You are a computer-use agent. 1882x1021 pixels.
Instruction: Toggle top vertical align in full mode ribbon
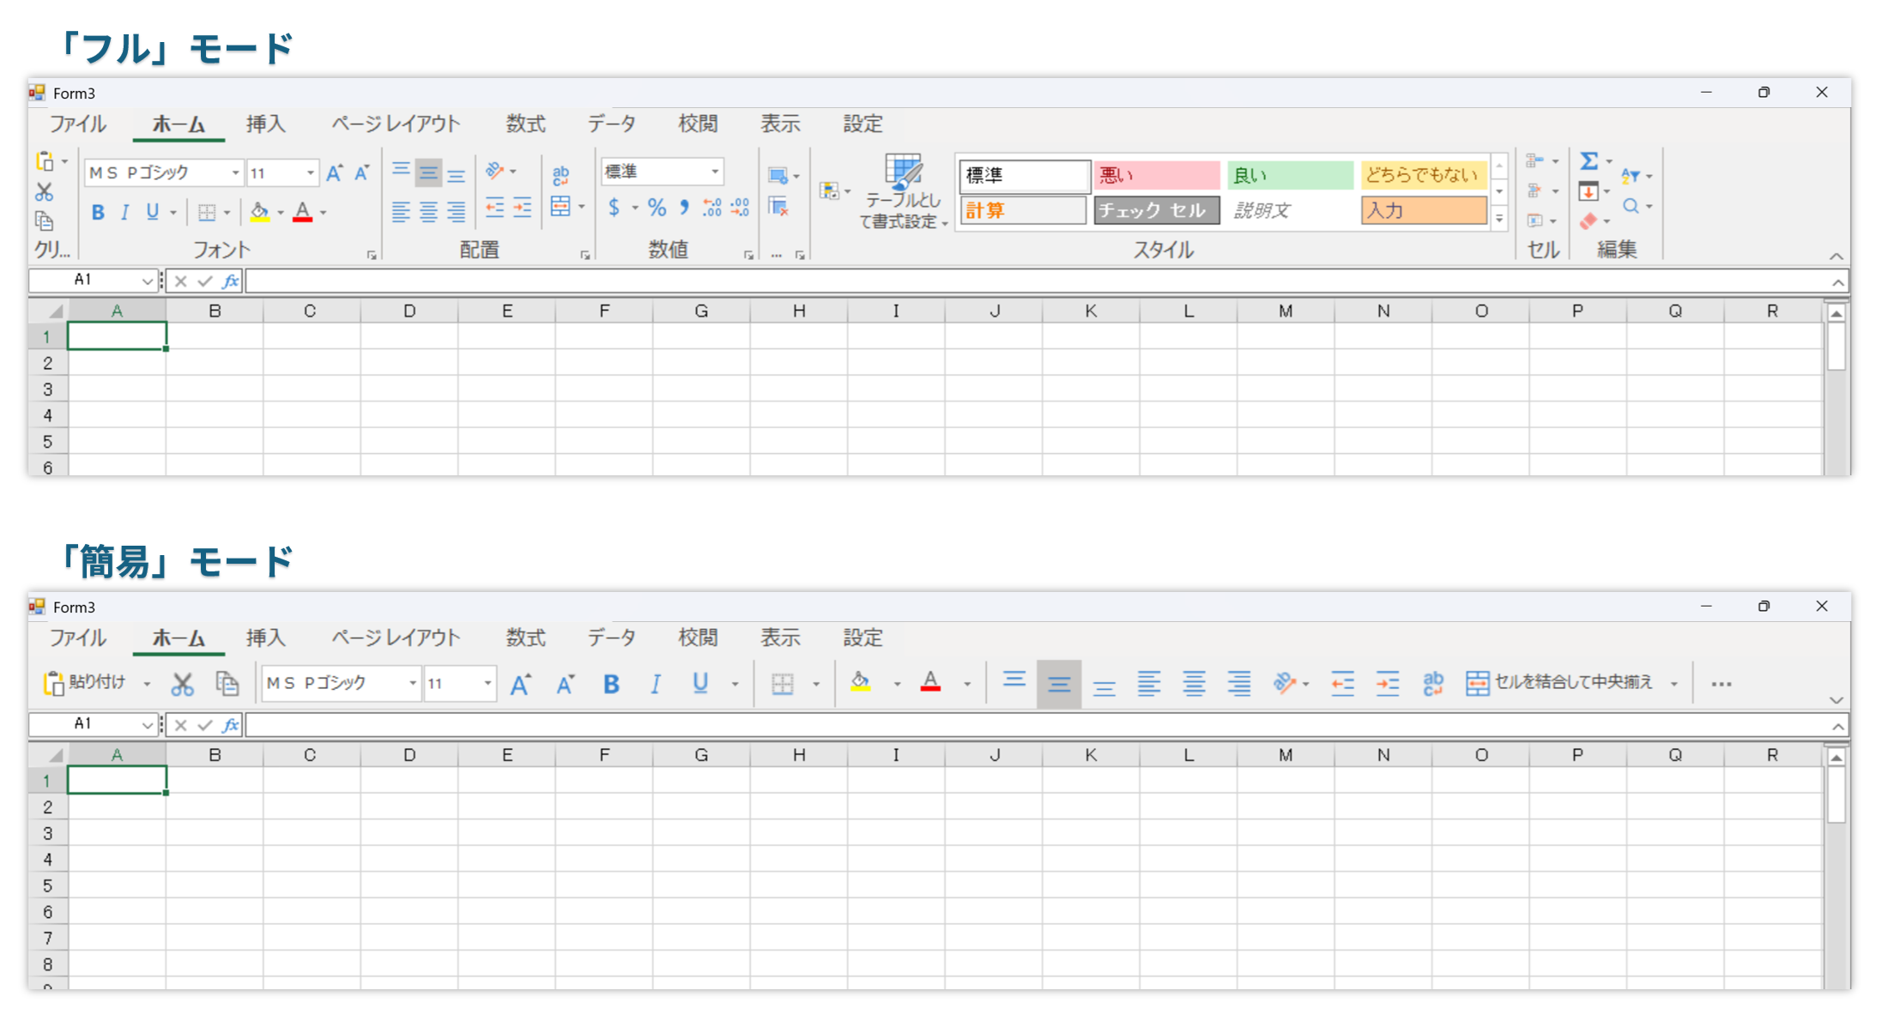pos(401,171)
